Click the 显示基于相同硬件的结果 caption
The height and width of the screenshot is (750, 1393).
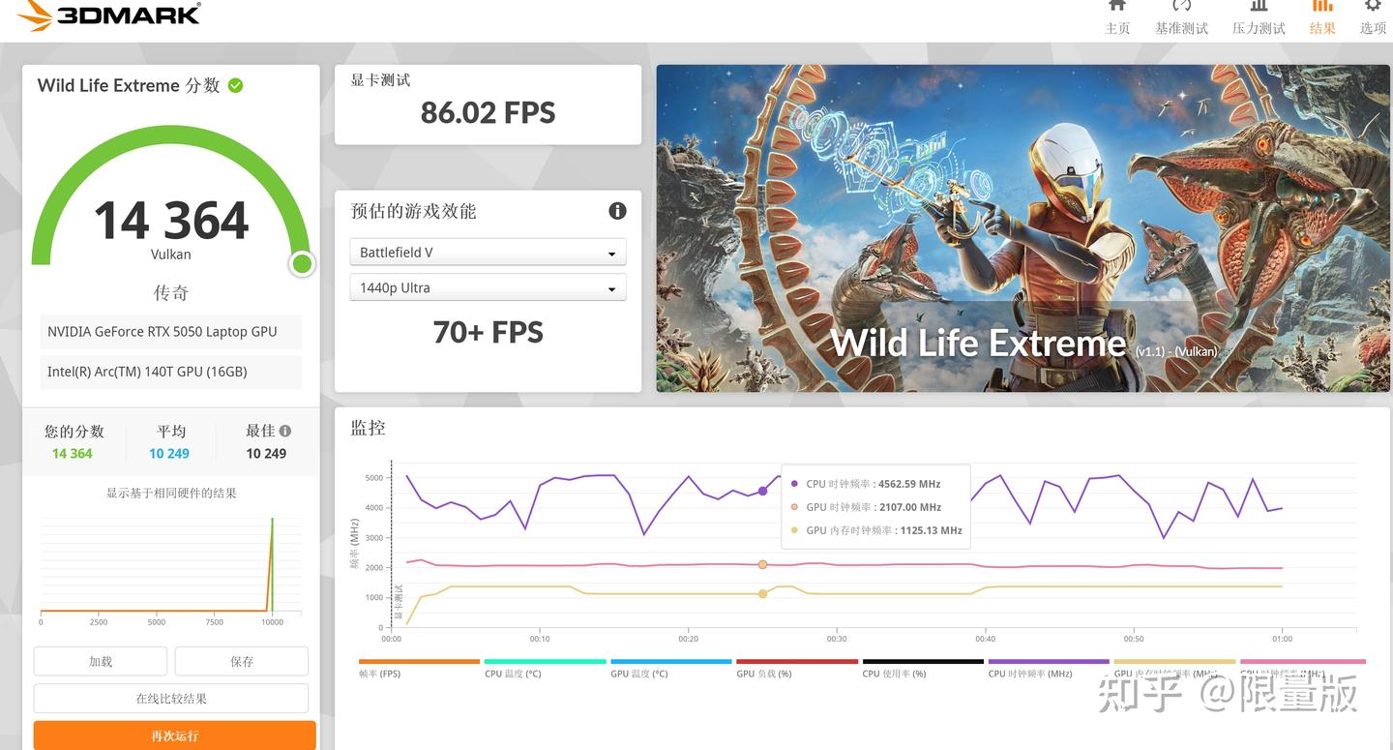pyautogui.click(x=171, y=494)
